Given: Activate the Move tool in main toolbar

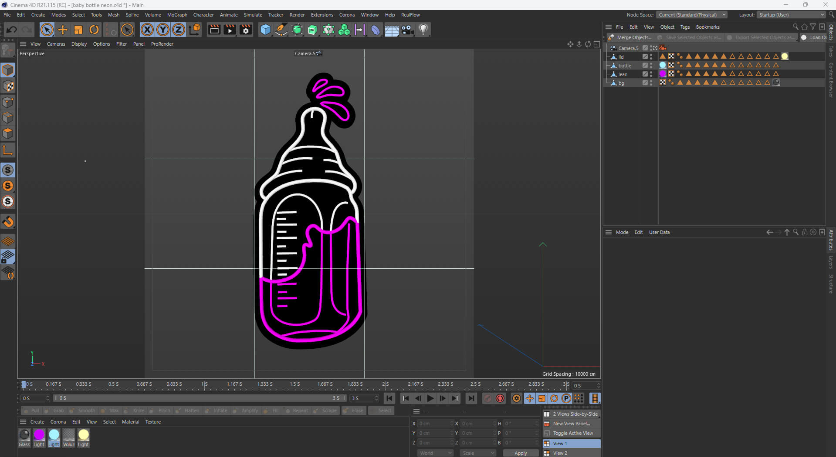Looking at the screenshot, I should [x=62, y=30].
